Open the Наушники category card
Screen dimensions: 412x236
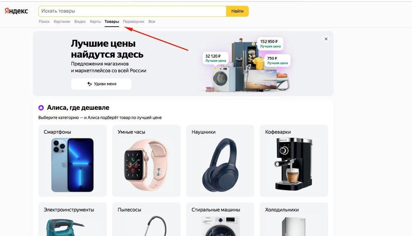[x=220, y=161]
